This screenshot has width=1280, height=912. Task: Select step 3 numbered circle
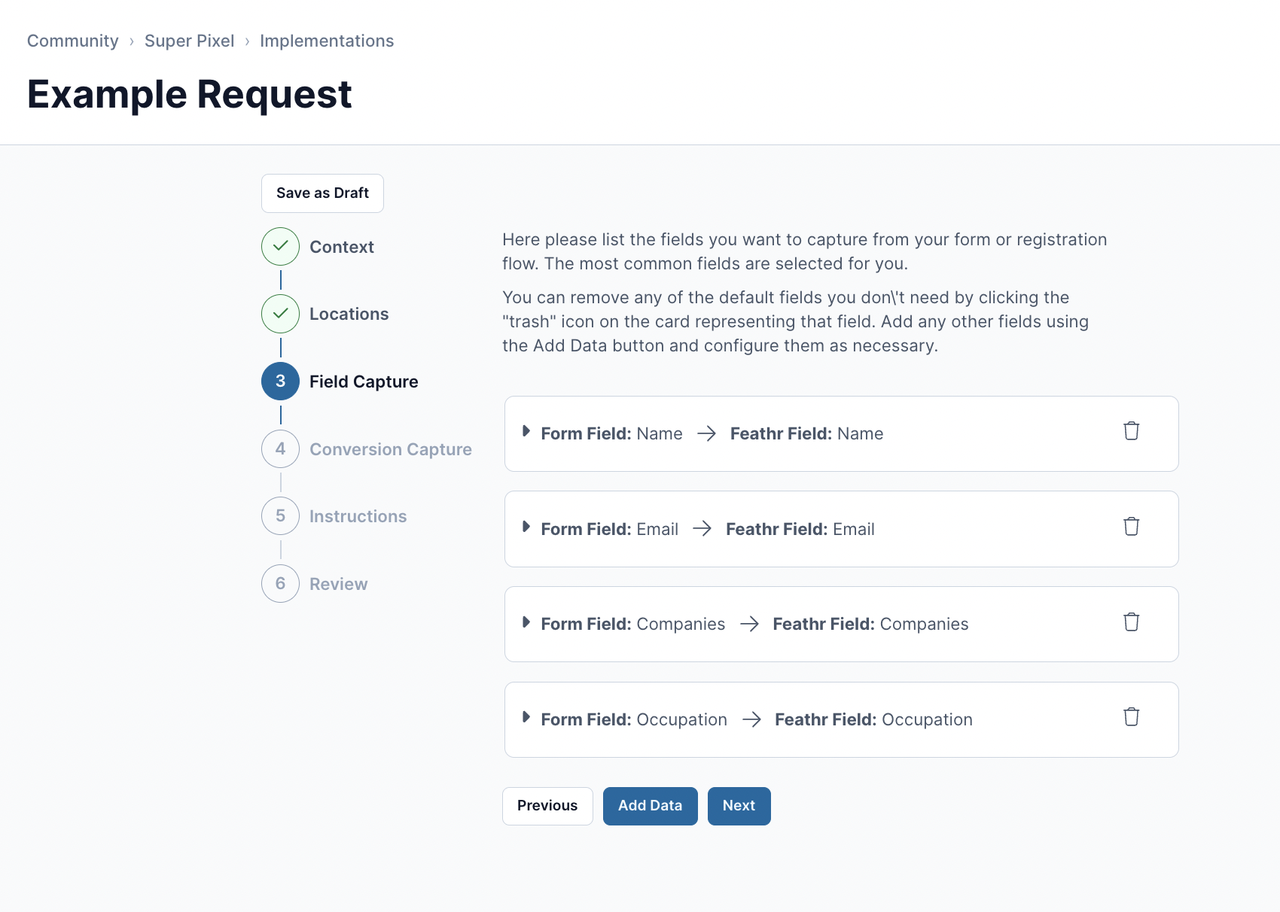[281, 382]
